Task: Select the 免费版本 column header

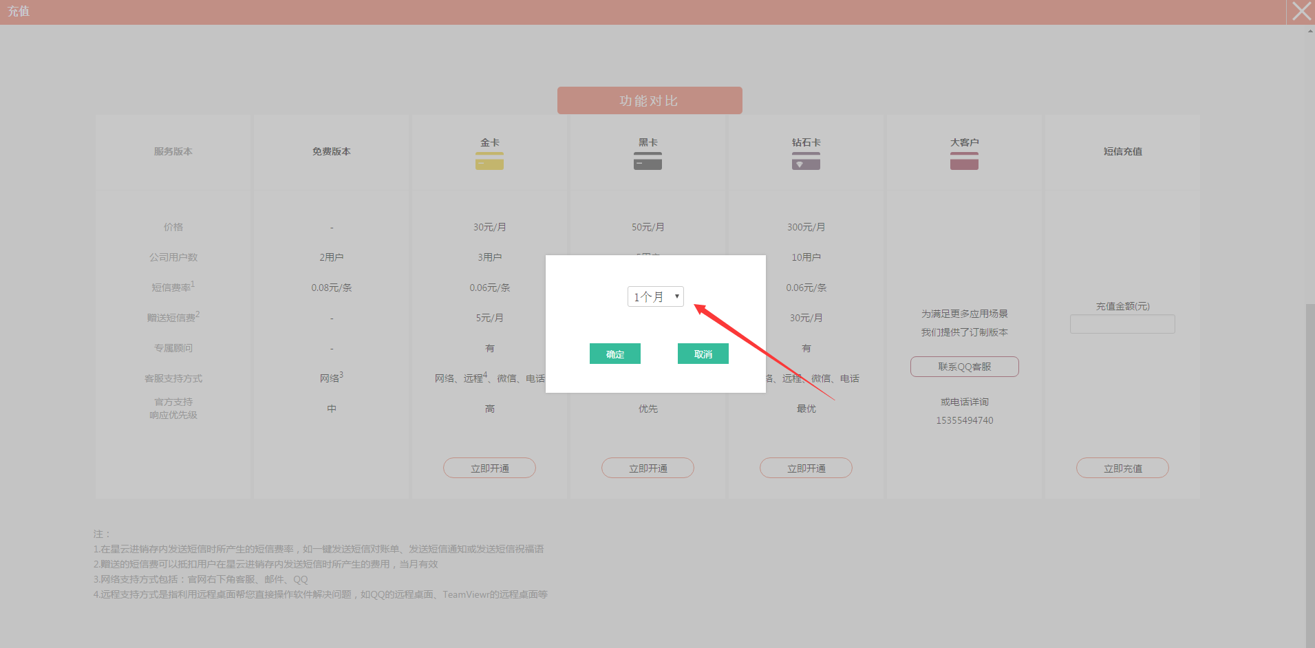Action: tap(331, 151)
